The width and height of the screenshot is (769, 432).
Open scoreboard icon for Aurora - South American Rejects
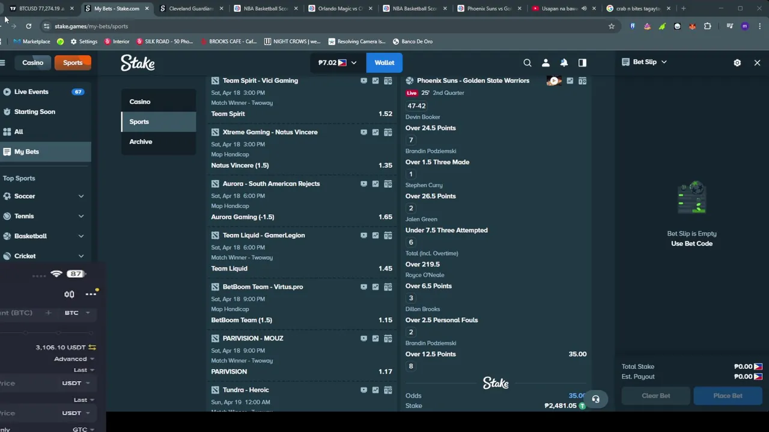point(388,184)
